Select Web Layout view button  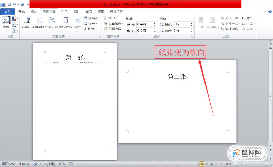point(211,164)
